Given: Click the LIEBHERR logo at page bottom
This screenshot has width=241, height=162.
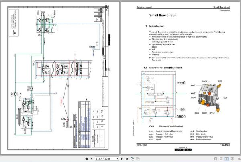Looking at the screenshot, I should point(183,150).
